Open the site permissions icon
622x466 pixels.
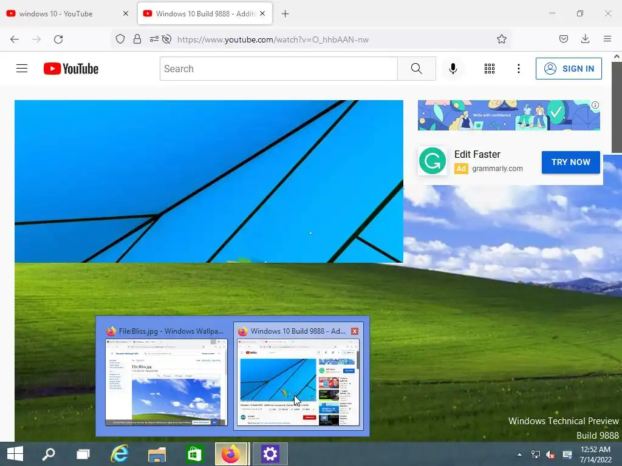(154, 39)
